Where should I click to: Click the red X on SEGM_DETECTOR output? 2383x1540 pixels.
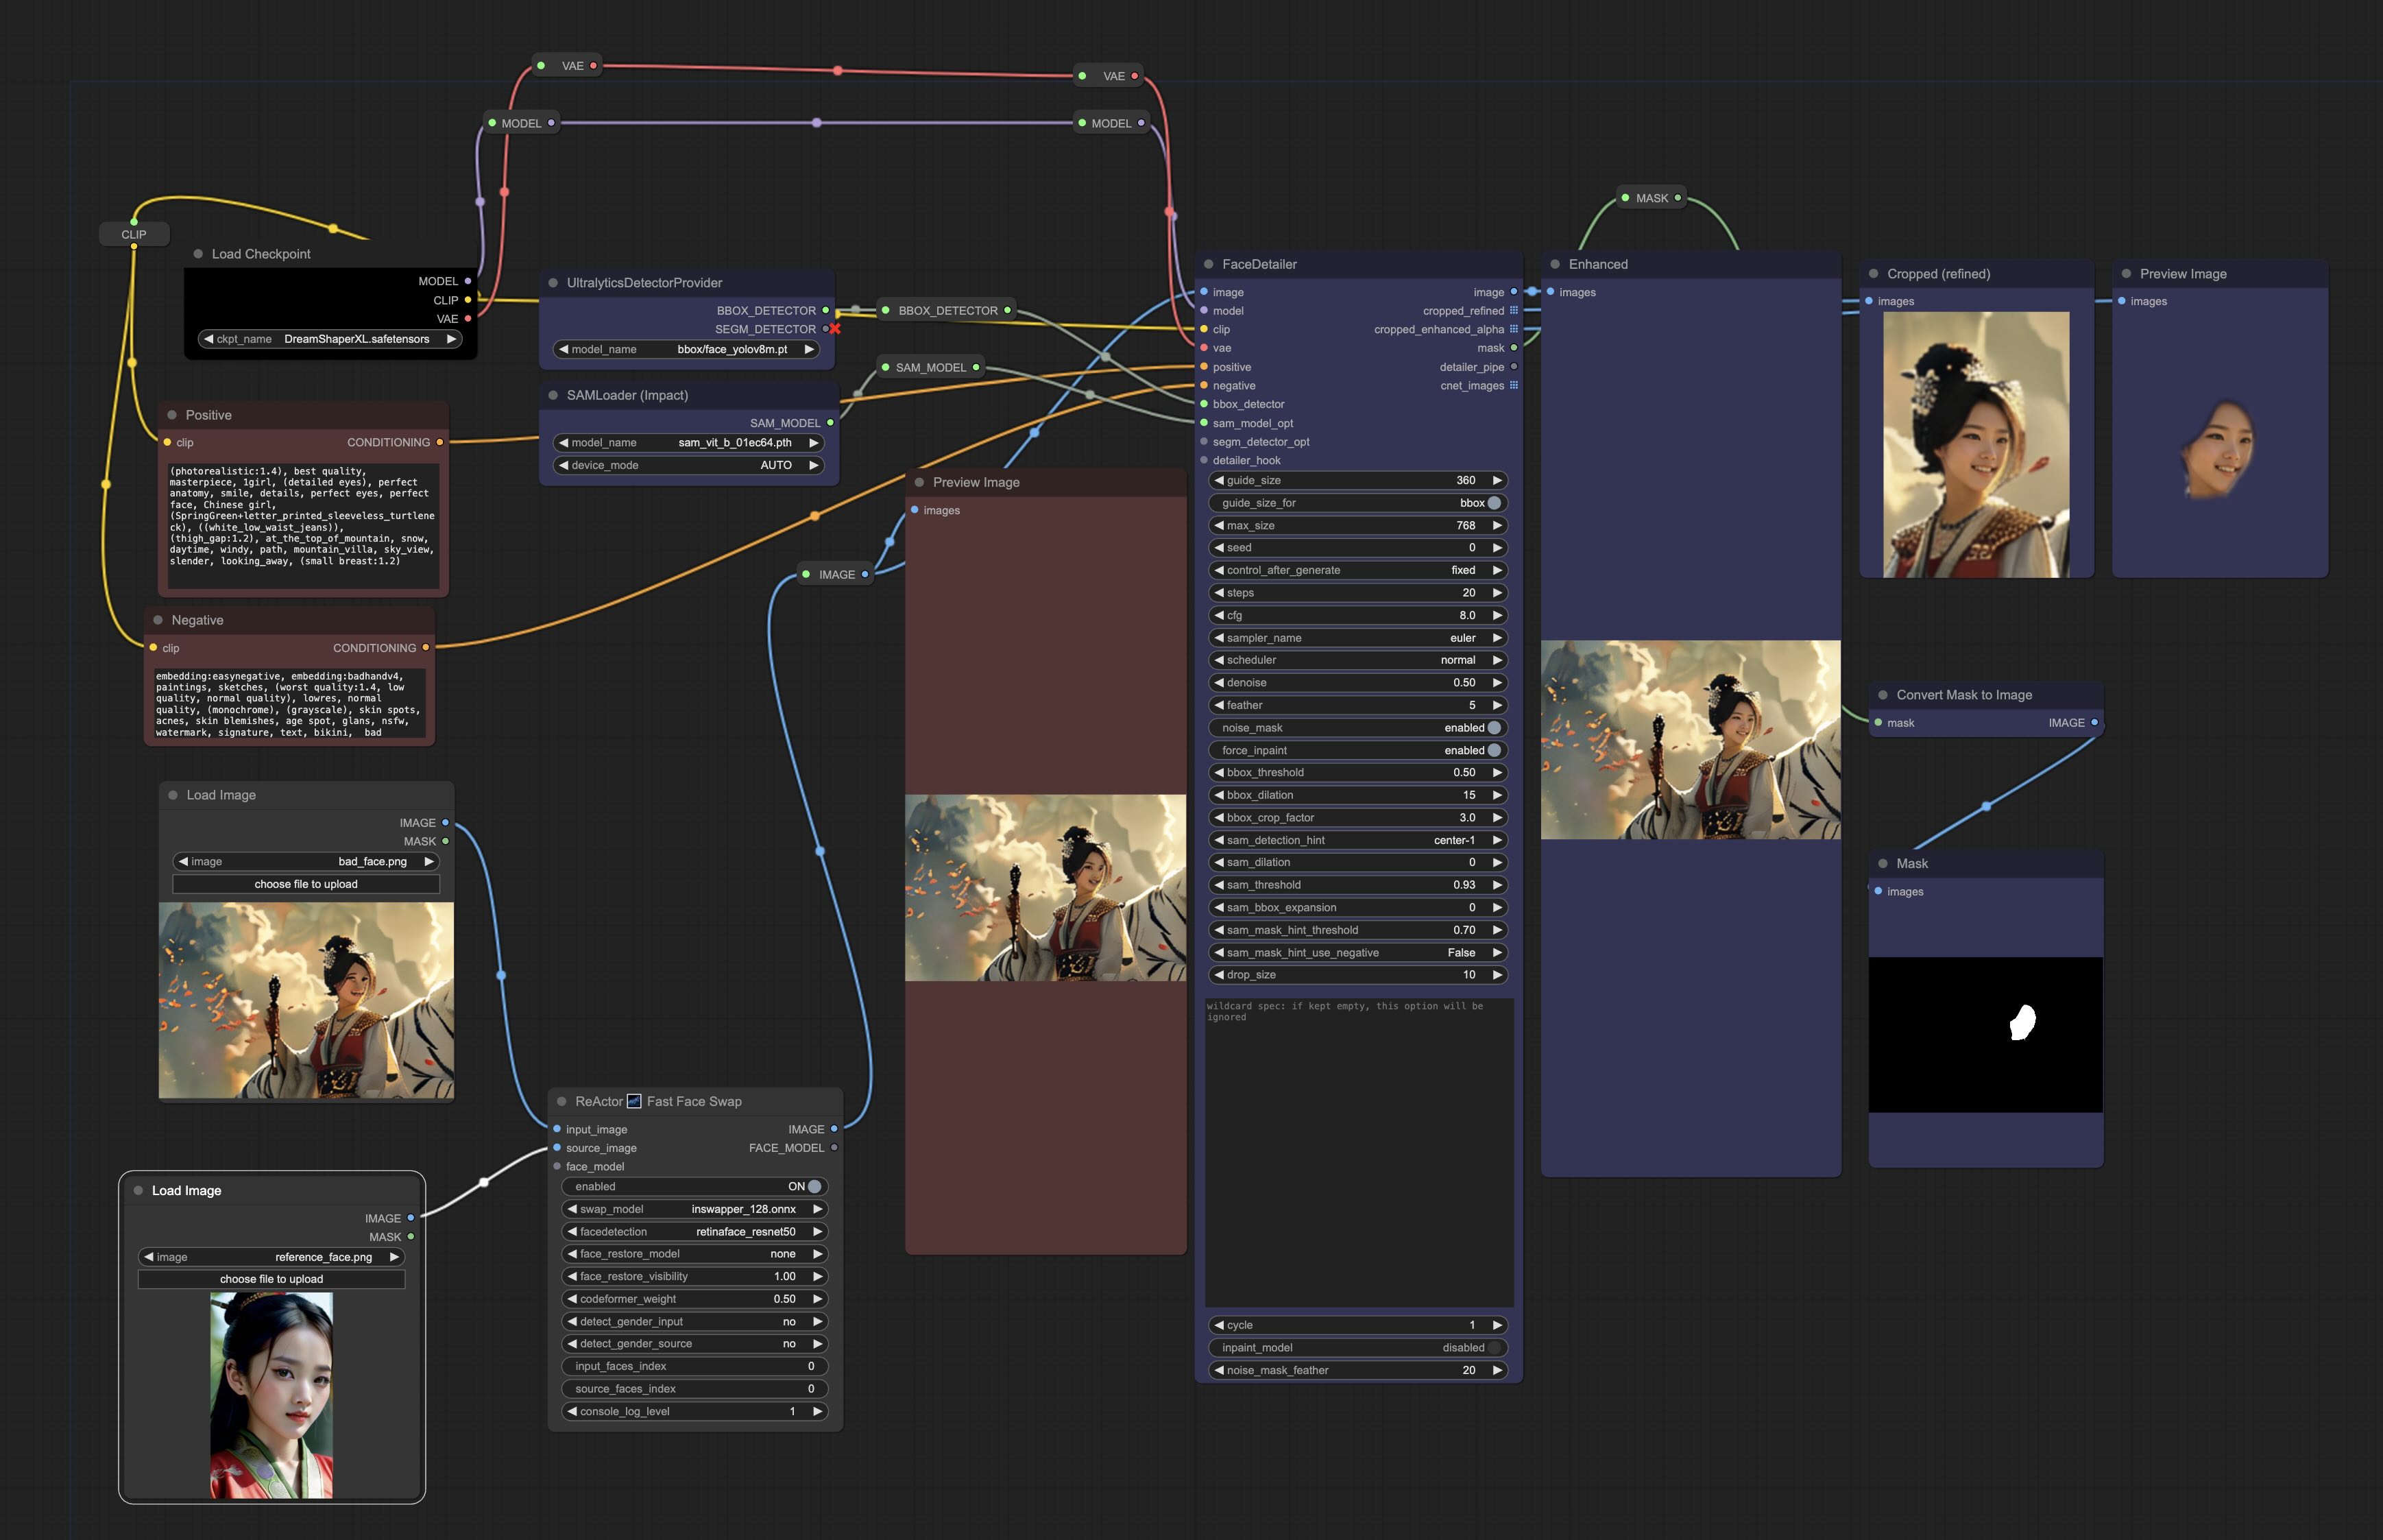tap(834, 329)
